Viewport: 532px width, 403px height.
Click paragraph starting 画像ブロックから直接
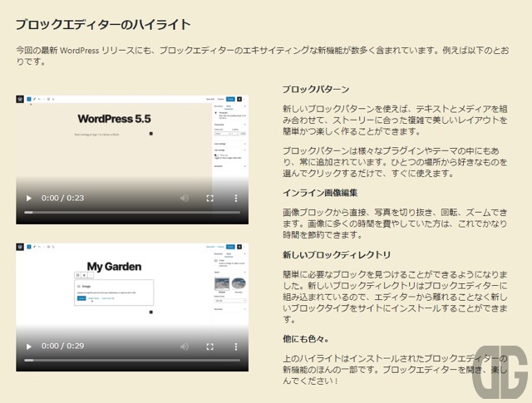(395, 224)
